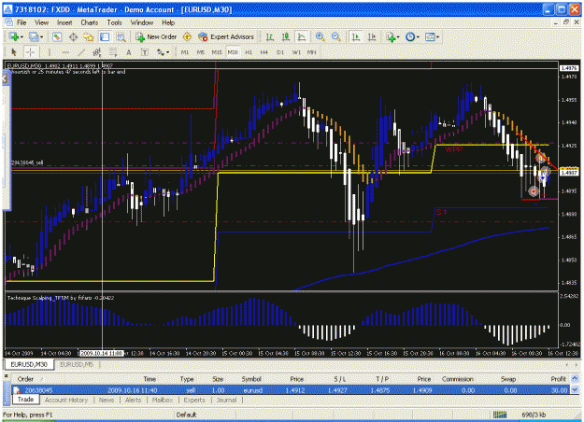Screen dimensions: 584x422
Task: Select the Cursor arrow tool
Action: 14,52
